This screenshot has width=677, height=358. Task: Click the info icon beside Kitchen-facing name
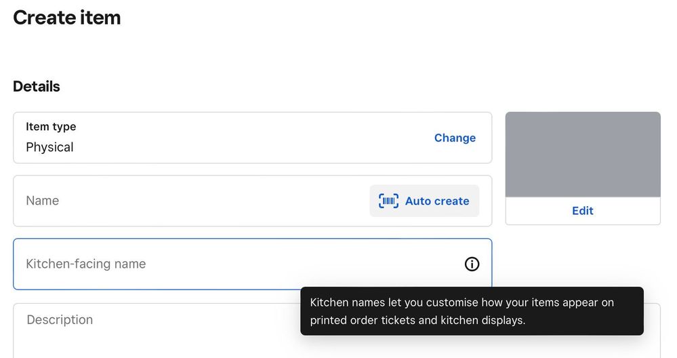click(x=472, y=264)
